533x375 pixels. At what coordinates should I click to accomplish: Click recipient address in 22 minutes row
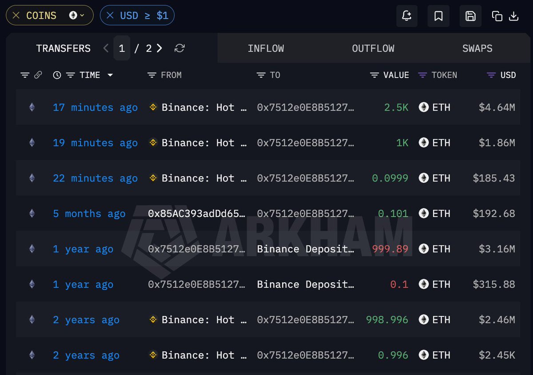306,178
